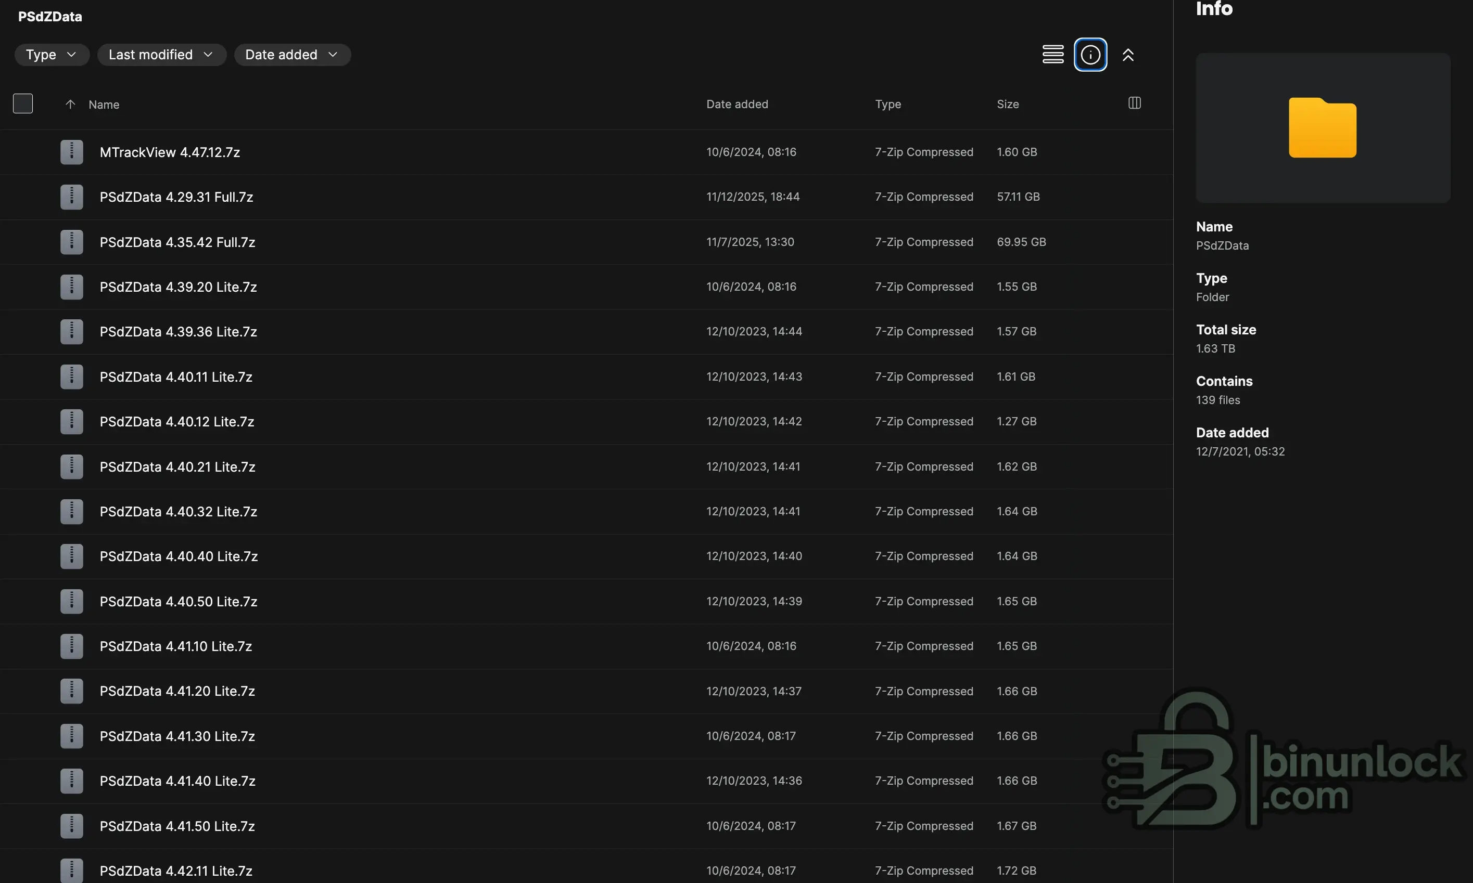Click archive icon of MTrackView 4.47.12.7z
The image size is (1473, 883).
[71, 152]
